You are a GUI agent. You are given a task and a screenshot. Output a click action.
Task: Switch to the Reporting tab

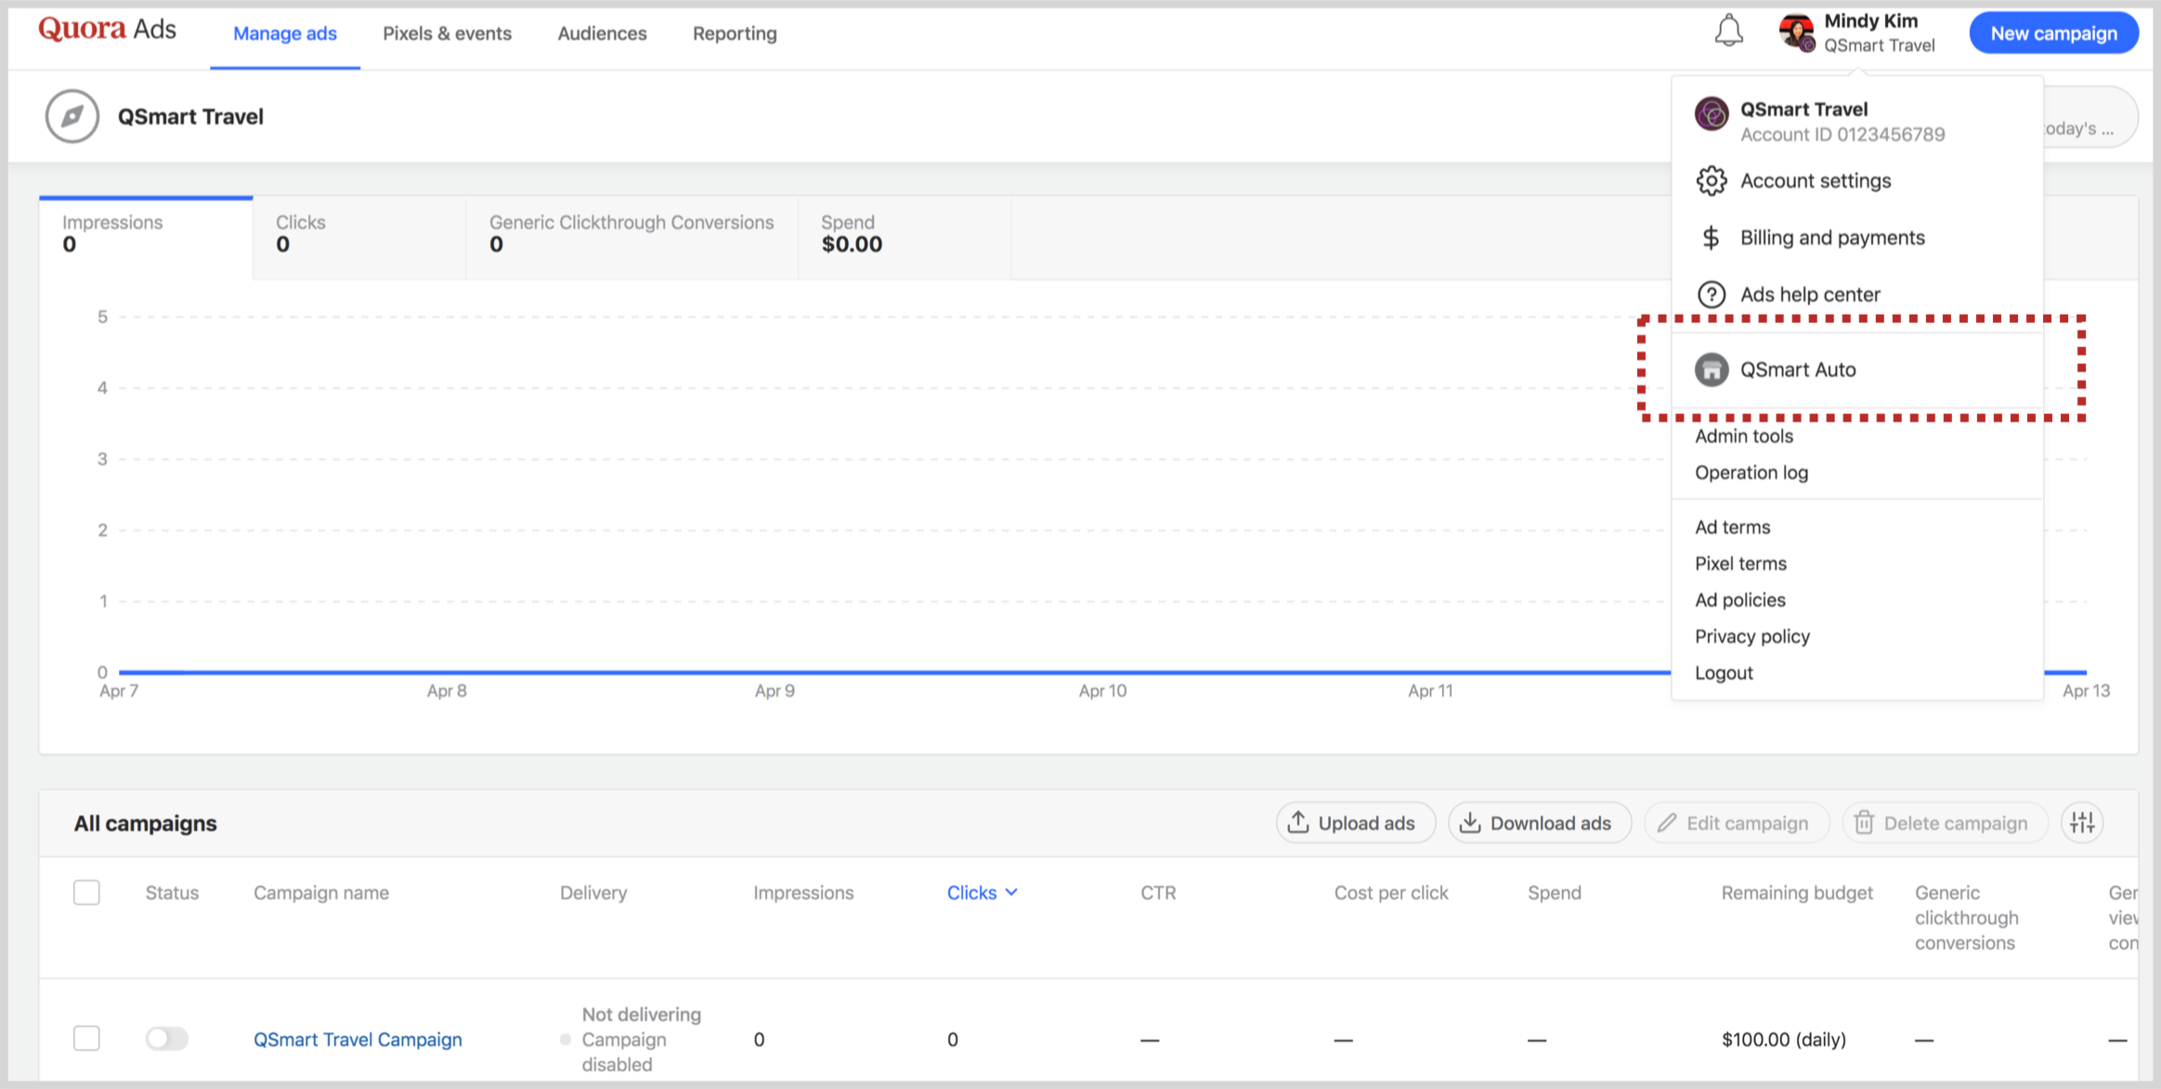pos(734,33)
